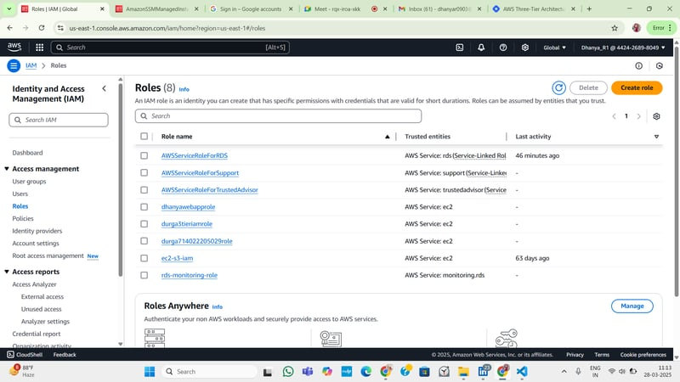Switch to Sign in Google accounts tab
Screen dimensions: 680x382
pyautogui.click(x=251, y=8)
